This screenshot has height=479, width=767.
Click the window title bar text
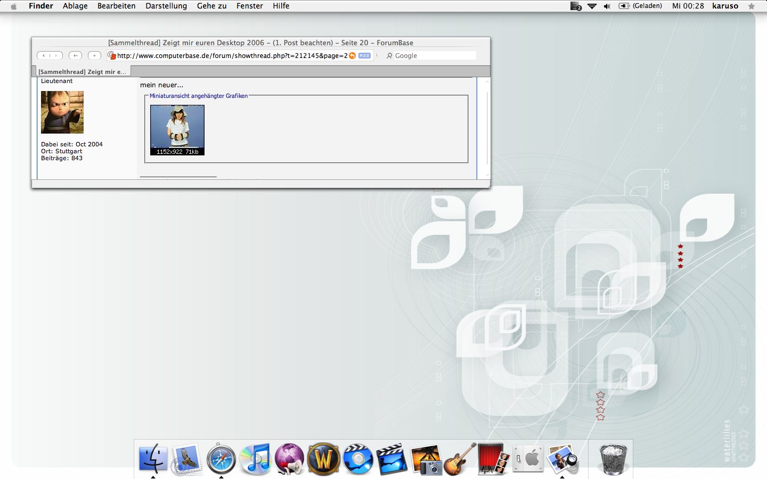260,43
